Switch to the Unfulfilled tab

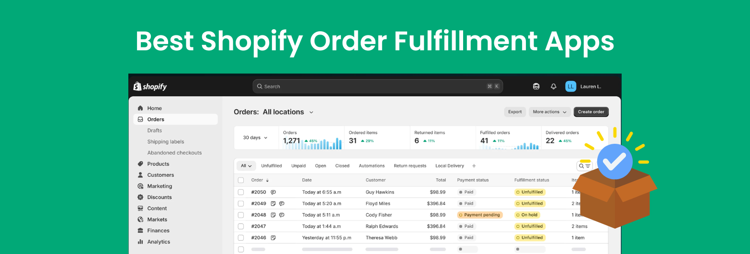tap(271, 166)
